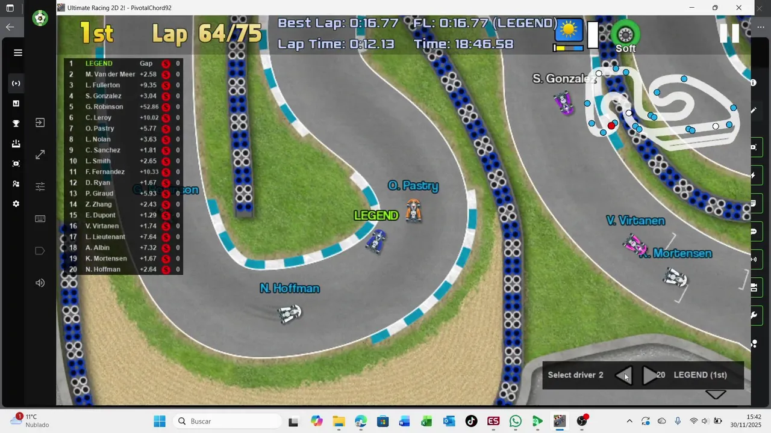This screenshot has height=433, width=771.
Task: Open the settings gear in left sidebar
Action: [16, 204]
